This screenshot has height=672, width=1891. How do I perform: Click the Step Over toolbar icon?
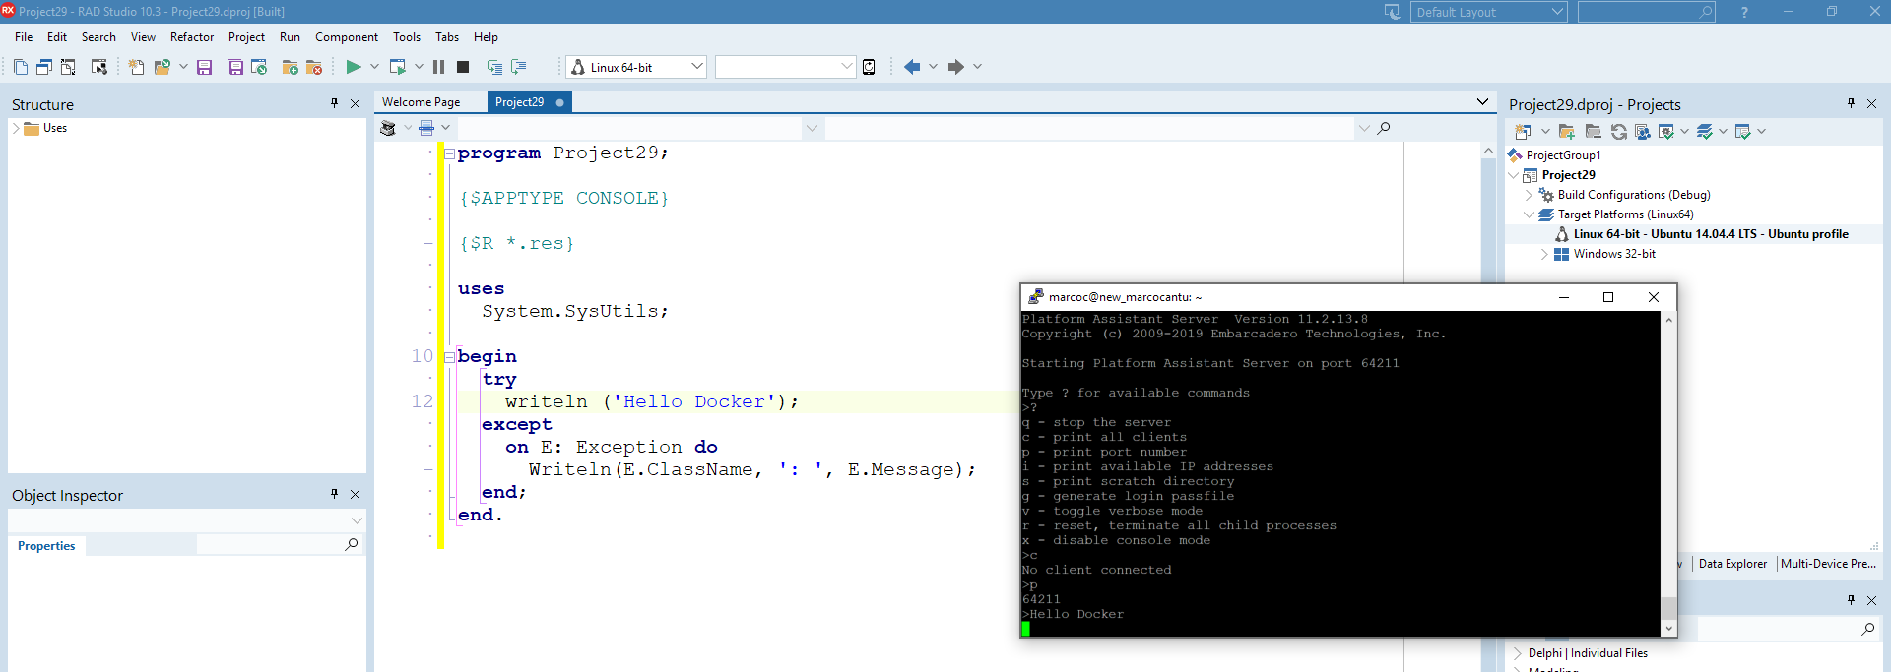(519, 67)
